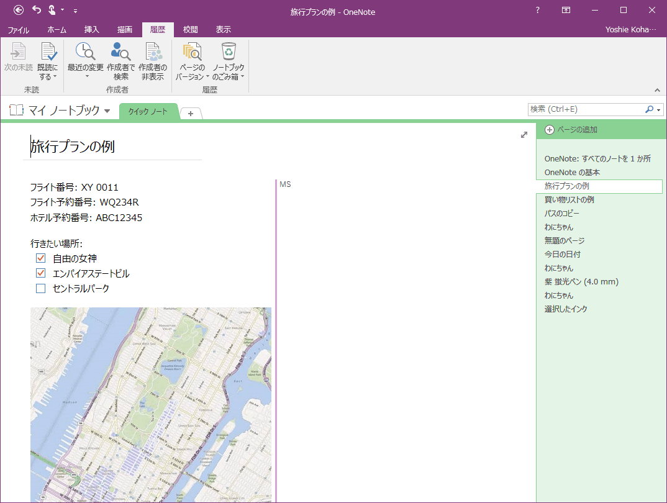Open the 描画 ribbon tab
Viewport: 667px width, 503px height.
point(124,30)
